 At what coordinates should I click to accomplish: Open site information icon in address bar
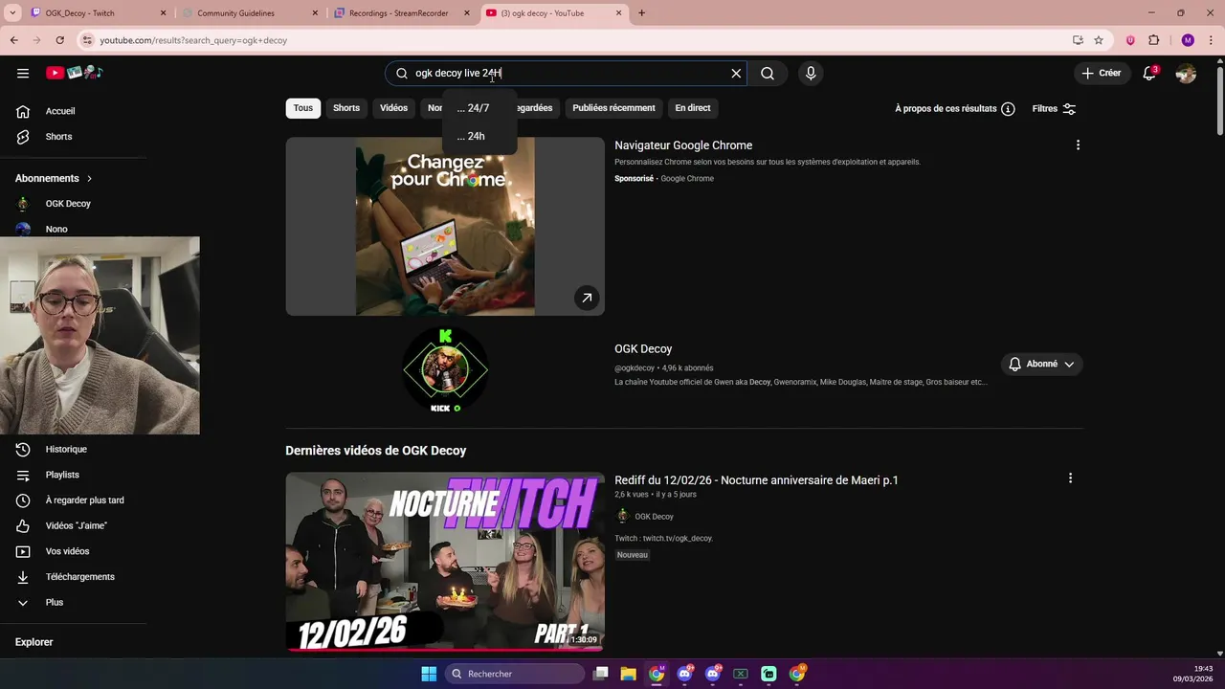tap(87, 40)
